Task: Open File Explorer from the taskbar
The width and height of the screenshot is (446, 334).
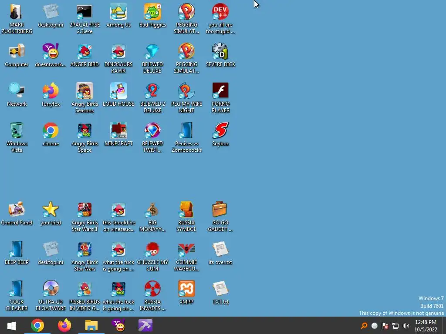Action: click(x=91, y=325)
